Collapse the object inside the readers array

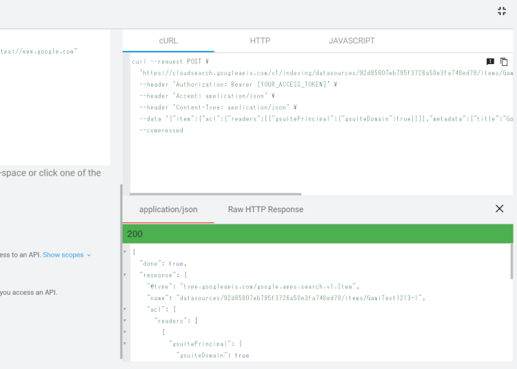125,332
